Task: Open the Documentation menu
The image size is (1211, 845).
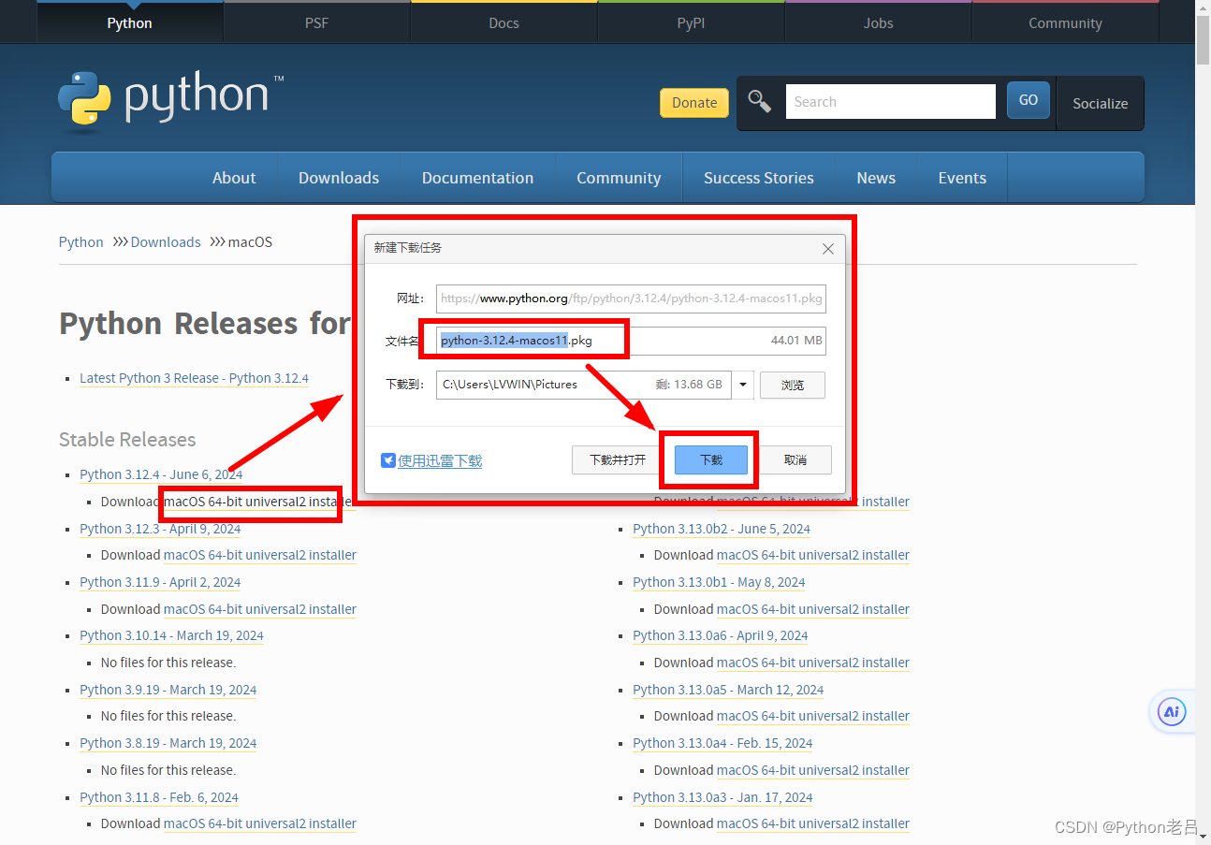Action: 477,178
